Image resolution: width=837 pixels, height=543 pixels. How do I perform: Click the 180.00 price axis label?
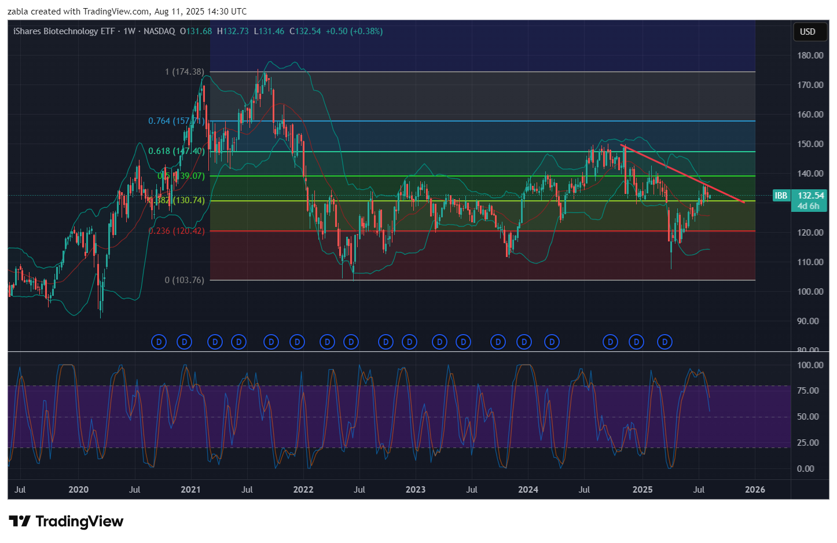[x=810, y=56]
